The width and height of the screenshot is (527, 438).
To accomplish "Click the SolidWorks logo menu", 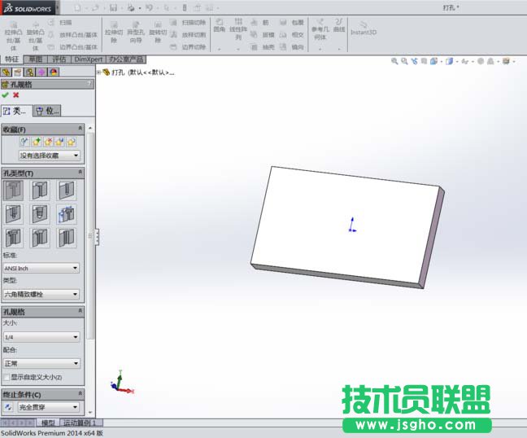I will click(28, 8).
